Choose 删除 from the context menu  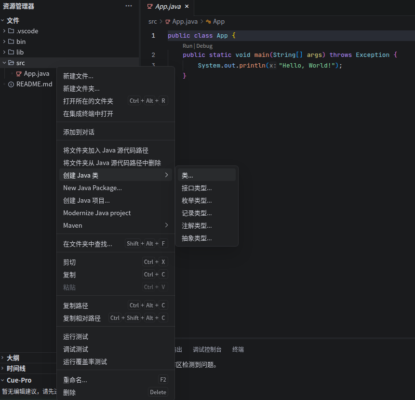[x=116, y=392]
